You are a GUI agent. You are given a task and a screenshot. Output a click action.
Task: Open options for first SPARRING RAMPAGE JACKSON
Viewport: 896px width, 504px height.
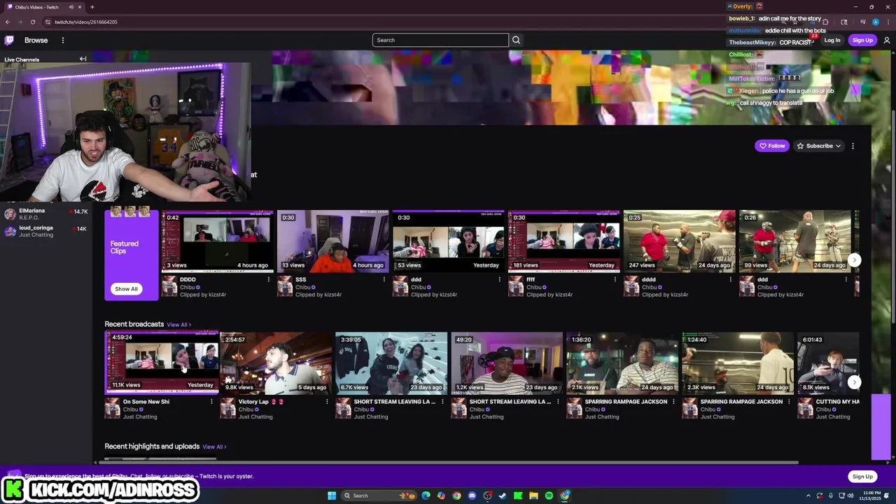(x=673, y=402)
